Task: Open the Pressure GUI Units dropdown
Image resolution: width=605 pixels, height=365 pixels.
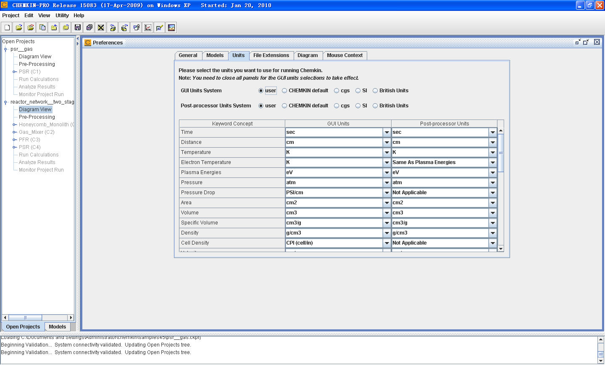Action: [x=387, y=182]
